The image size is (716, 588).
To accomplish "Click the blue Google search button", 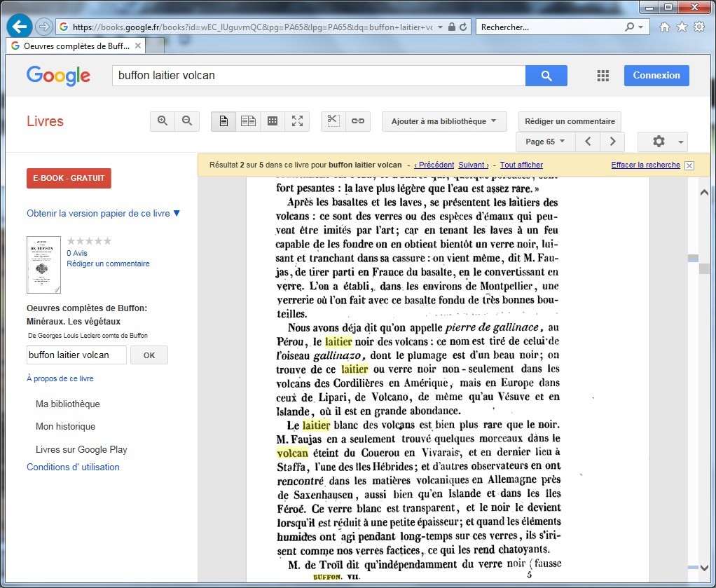I will coord(546,76).
